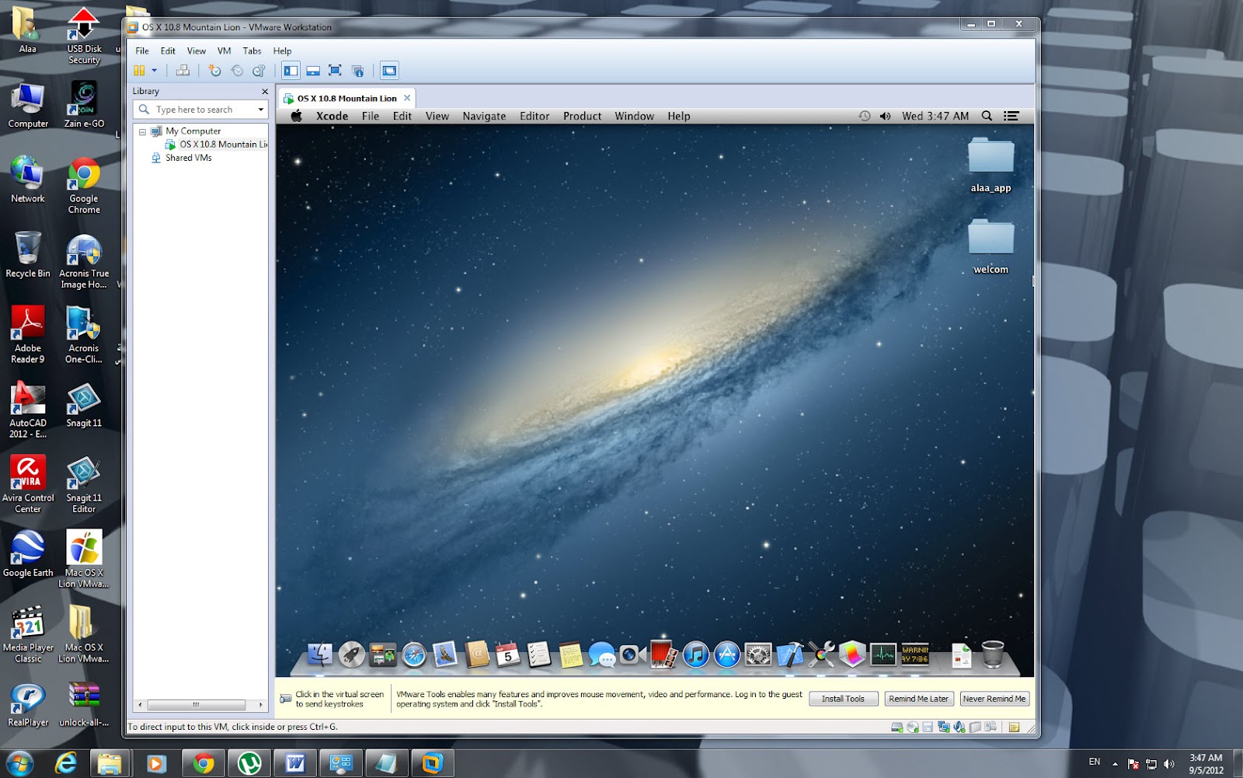Click the Install Tools button
Viewport: 1243px width, 778px height.
coord(843,699)
